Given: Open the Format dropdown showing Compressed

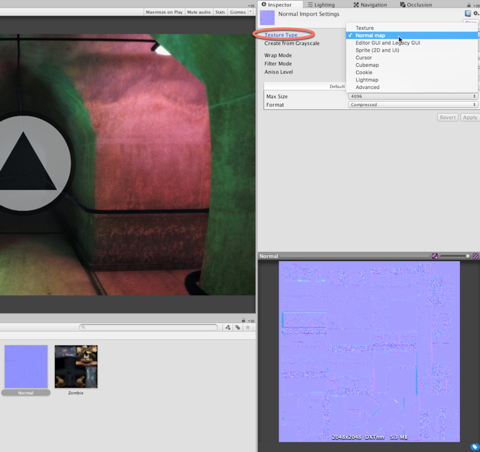Looking at the screenshot, I should pyautogui.click(x=413, y=105).
